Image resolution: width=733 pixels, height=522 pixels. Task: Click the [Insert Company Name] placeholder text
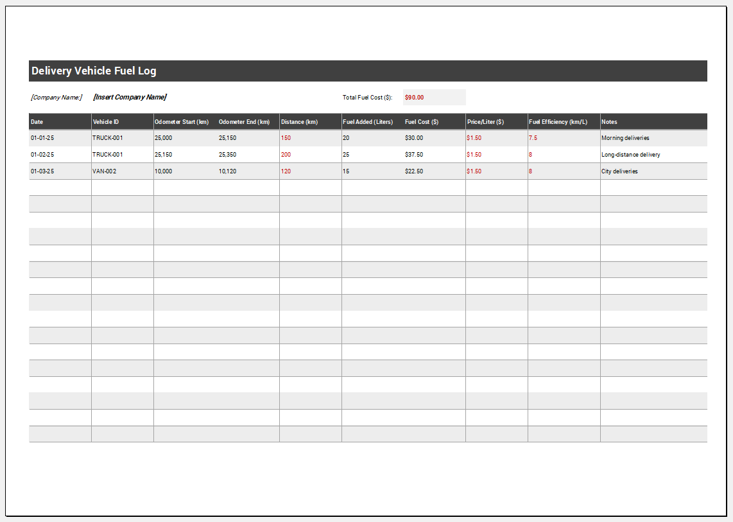tap(130, 97)
